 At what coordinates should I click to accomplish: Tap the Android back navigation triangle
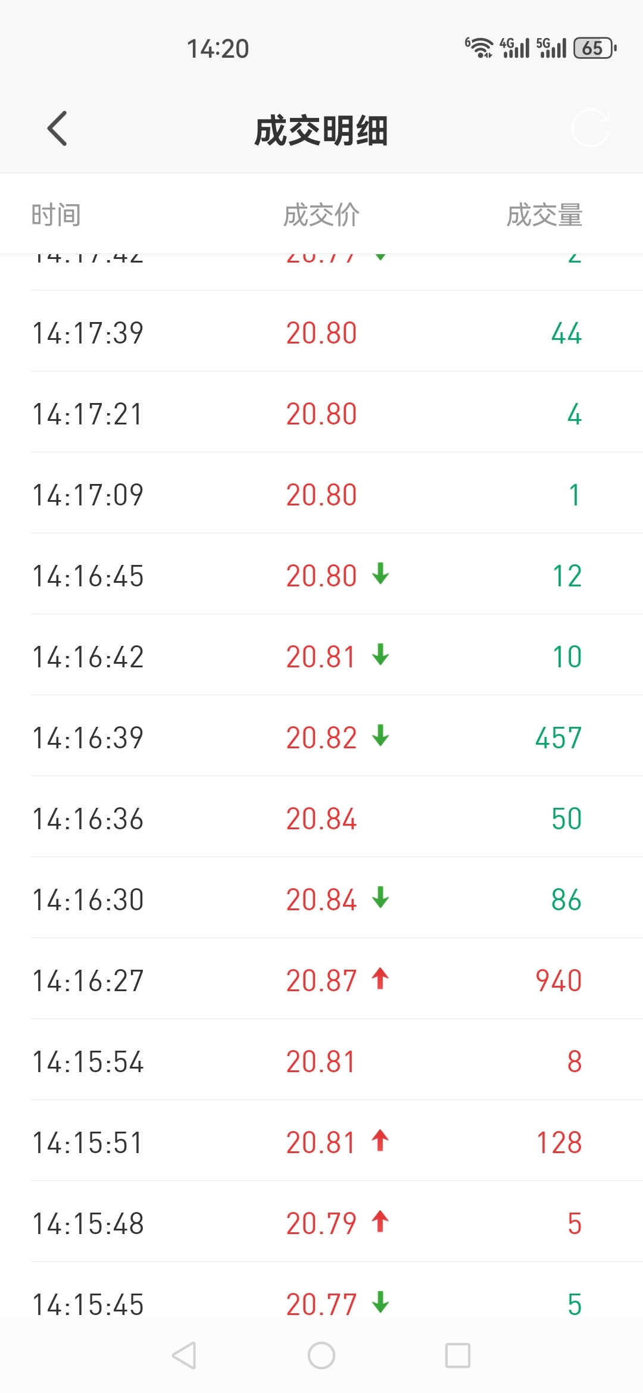coord(184,1355)
